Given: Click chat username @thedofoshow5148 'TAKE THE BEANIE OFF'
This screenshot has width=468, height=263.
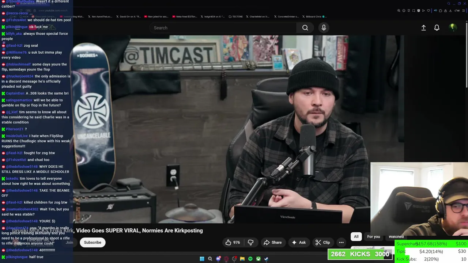Looking at the screenshot, I should tap(22, 191).
